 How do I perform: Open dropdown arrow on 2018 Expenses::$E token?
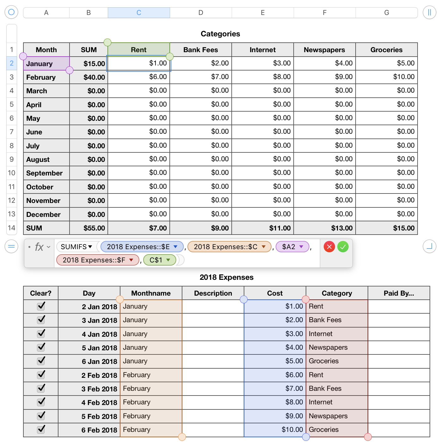176,247
